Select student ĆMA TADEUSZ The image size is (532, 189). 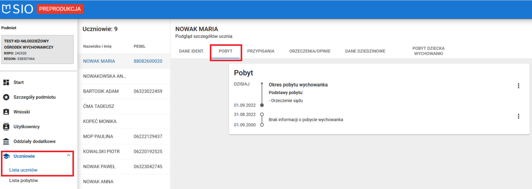(x=98, y=106)
